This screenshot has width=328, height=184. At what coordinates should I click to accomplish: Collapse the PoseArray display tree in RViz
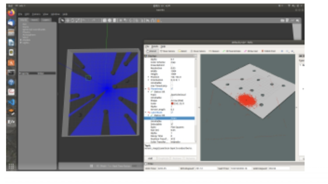coord(145,89)
